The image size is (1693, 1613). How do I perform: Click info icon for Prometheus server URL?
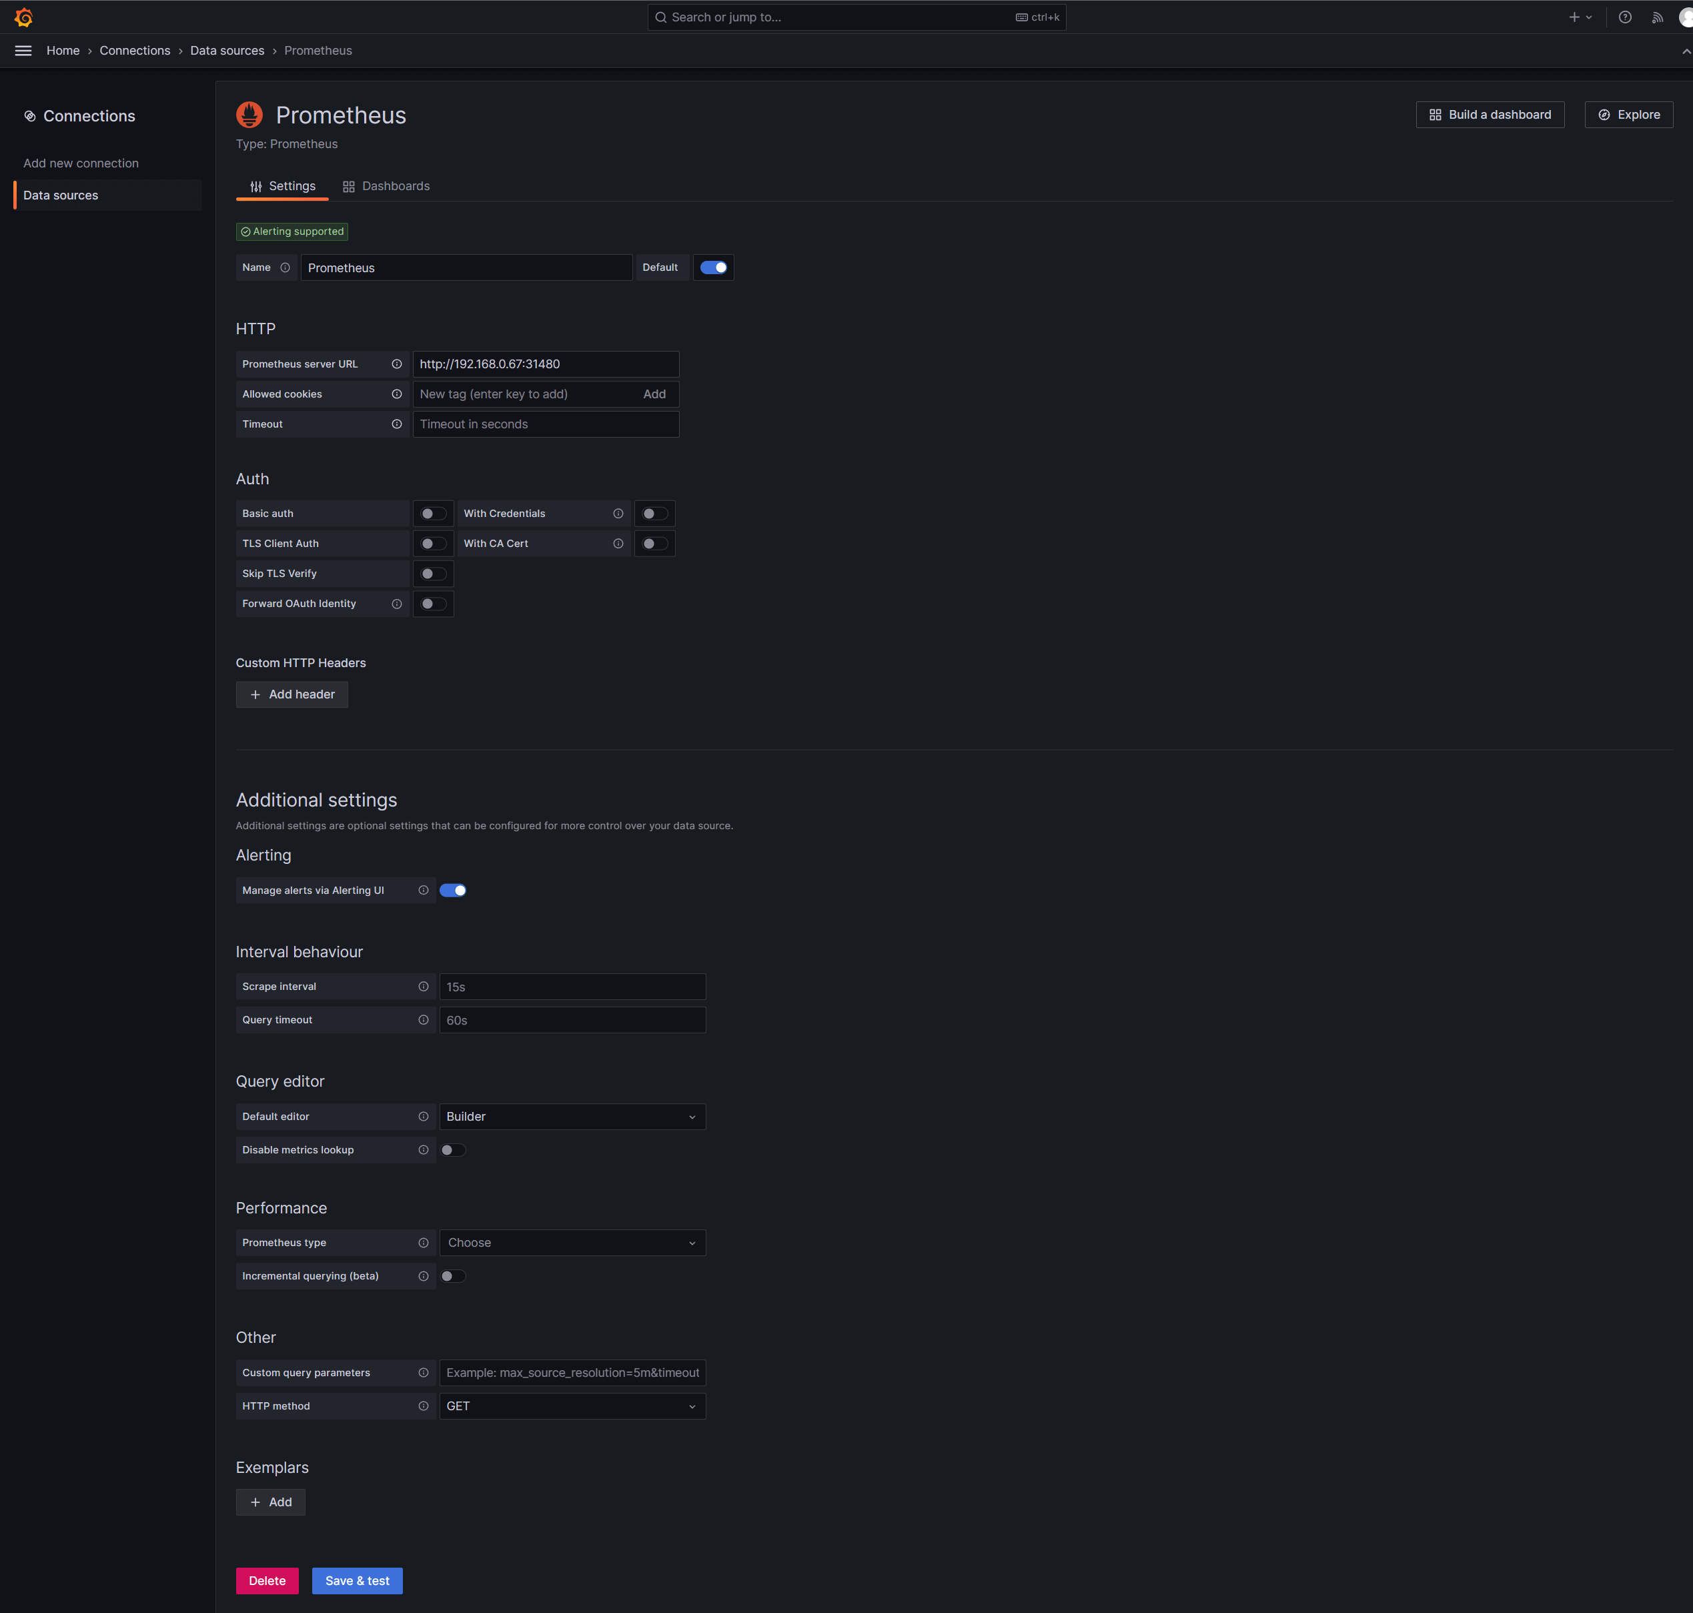point(396,364)
